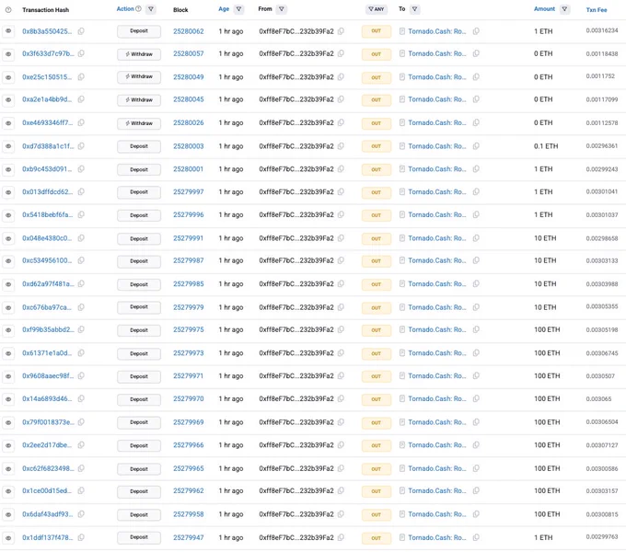Click the Txn Fee column header

[x=597, y=10]
